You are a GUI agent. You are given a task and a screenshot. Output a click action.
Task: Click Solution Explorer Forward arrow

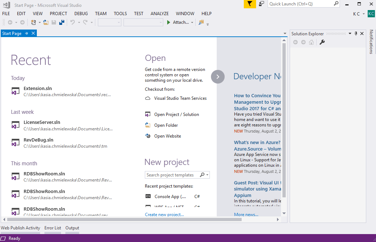(303, 42)
